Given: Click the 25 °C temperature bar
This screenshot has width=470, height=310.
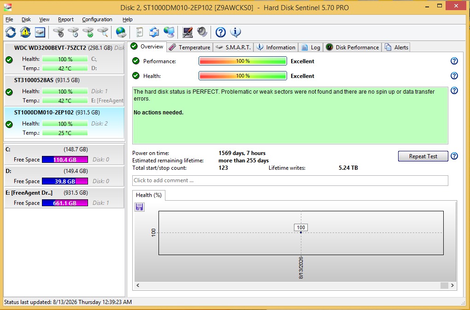Looking at the screenshot, I should click(65, 133).
